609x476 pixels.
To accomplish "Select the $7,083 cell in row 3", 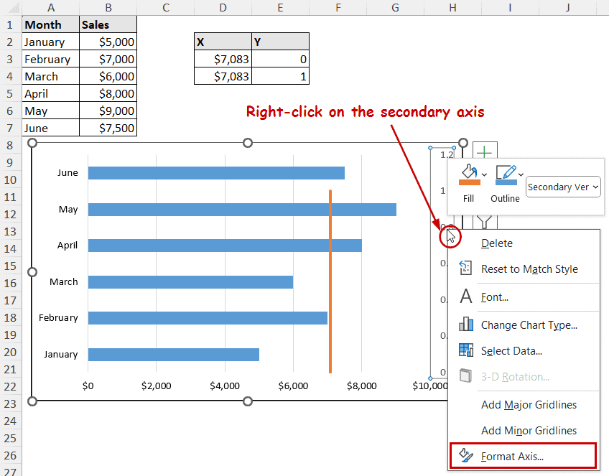I will (223, 59).
